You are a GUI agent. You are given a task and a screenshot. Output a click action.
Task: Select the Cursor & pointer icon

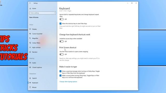[x=30, y=34]
